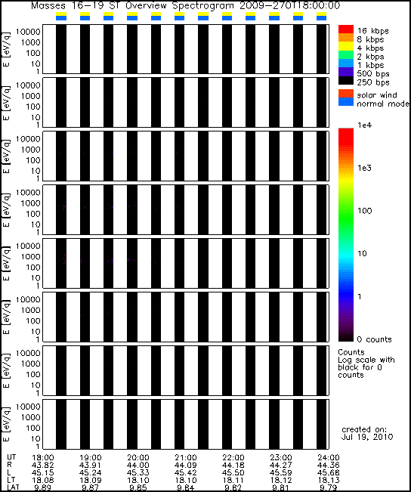
Task: Click the normal mode blue swatch
Action: click(x=346, y=102)
